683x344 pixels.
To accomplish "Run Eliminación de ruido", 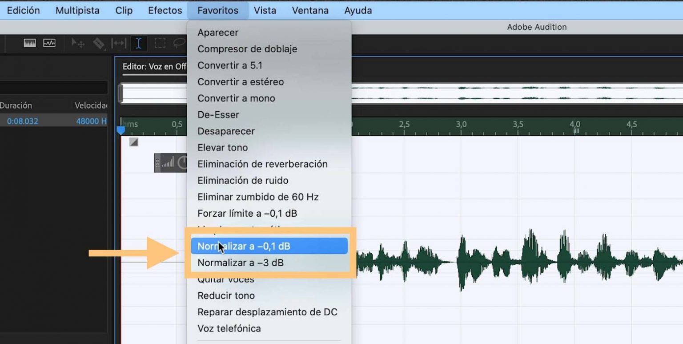I will [x=243, y=180].
